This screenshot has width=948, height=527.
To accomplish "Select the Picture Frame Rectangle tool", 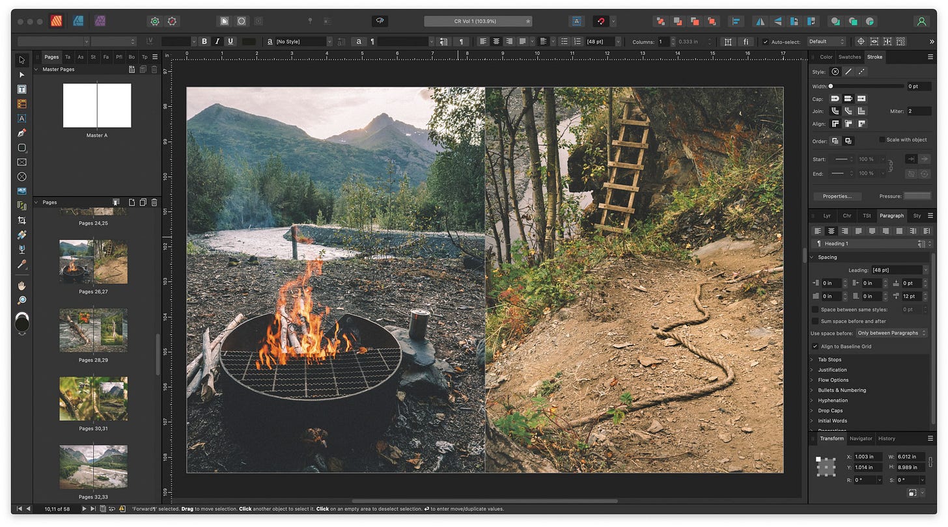I will tap(22, 162).
